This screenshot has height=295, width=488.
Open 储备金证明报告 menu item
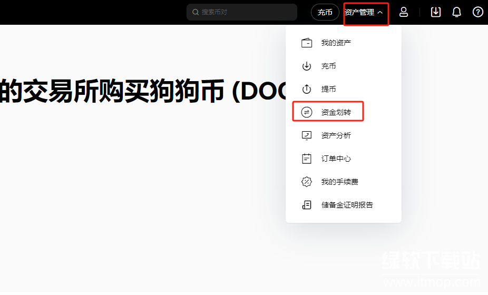click(347, 205)
